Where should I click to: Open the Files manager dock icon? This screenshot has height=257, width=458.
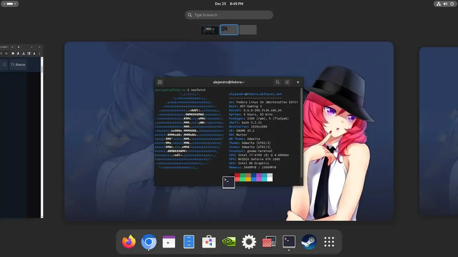(189, 242)
